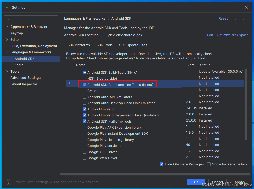Click the OK button
The image size is (254, 189).
click(196, 182)
